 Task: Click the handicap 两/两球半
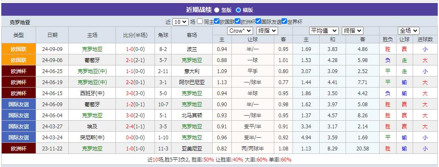(253, 149)
